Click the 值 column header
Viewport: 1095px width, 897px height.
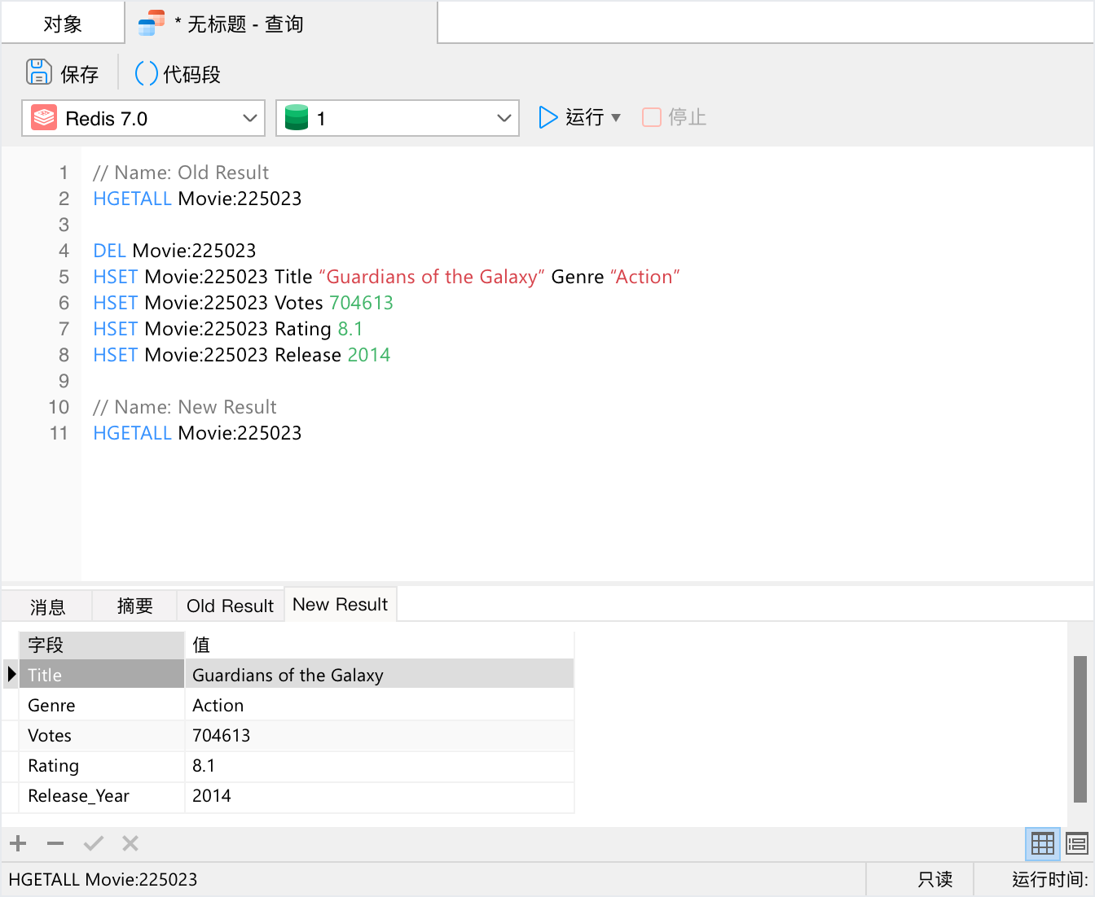coord(380,645)
